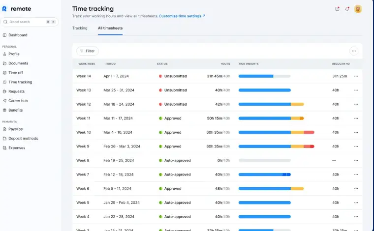
Task: Open the user avatar menu
Action: pos(358,9)
